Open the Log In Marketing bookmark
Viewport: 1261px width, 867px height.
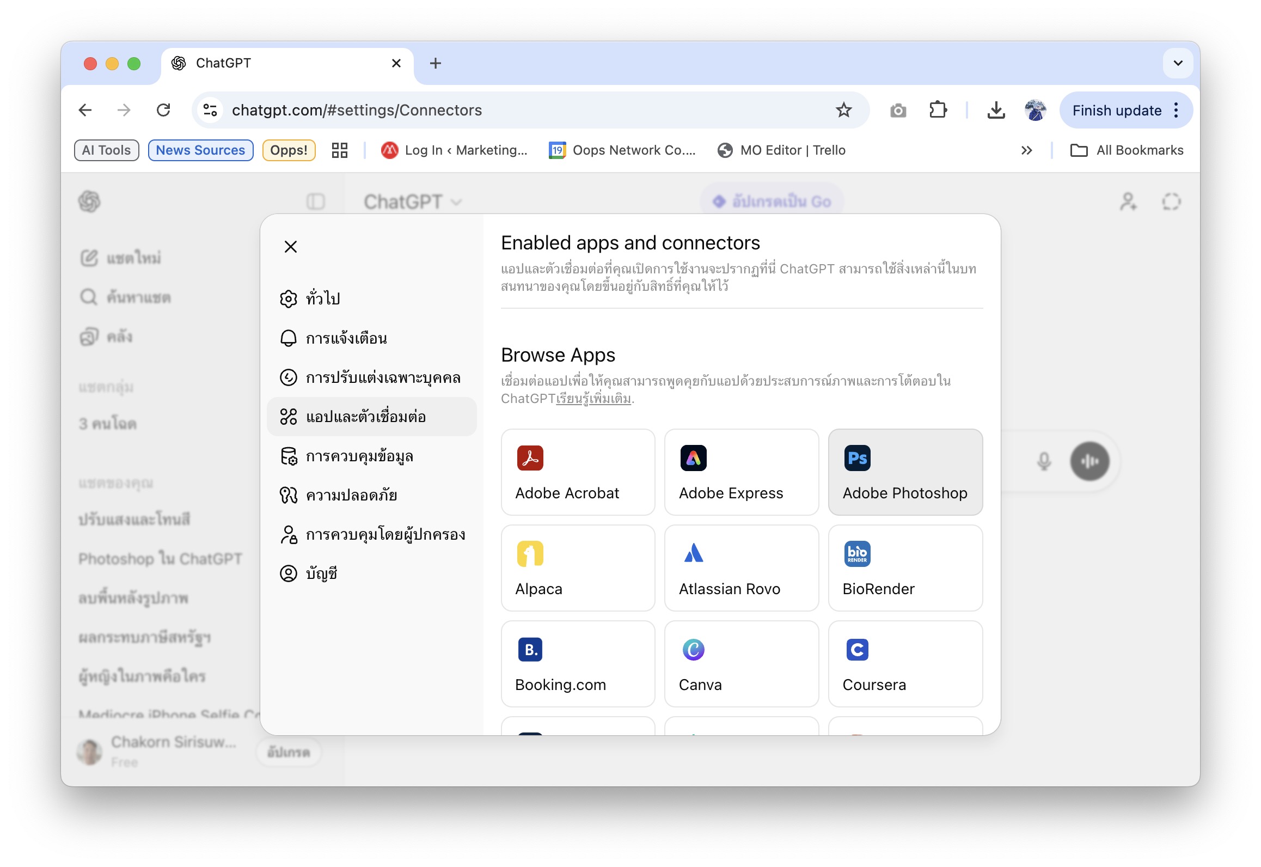[454, 150]
